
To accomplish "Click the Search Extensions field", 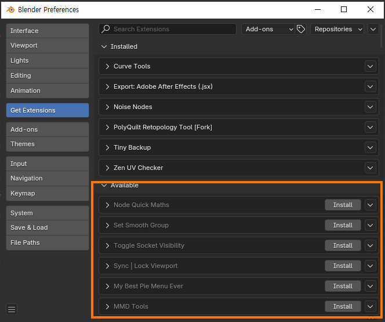I will tap(168, 29).
